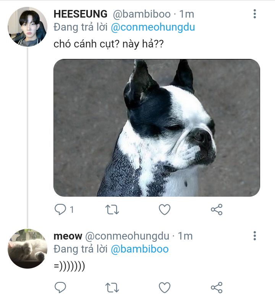Reply to HEESEUNG's tweet
275x300 pixels.
click(x=60, y=209)
